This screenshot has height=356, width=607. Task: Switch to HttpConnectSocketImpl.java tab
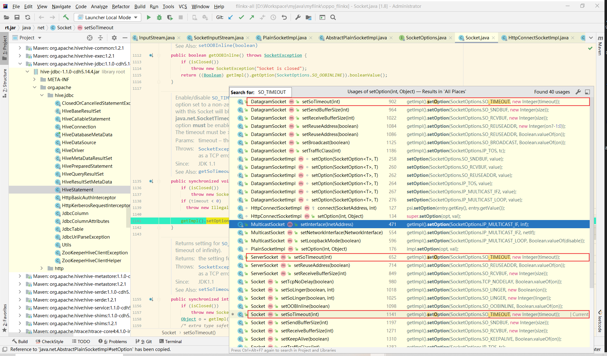click(x=538, y=38)
